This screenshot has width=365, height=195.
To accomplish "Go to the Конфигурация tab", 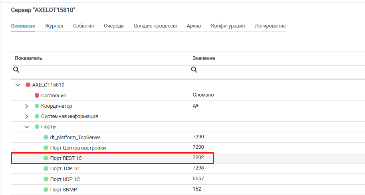I will pos(228,26).
